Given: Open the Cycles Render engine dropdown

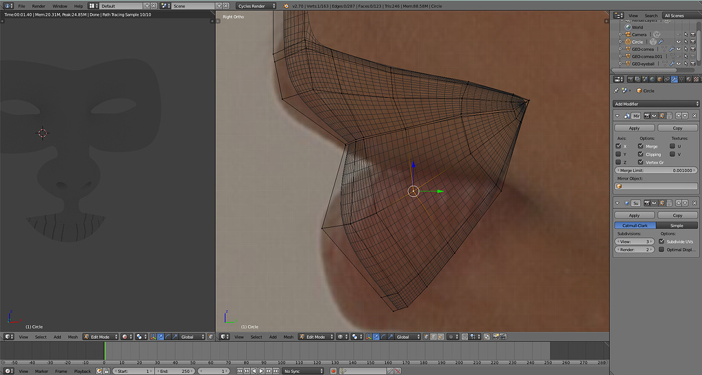Looking at the screenshot, I should (x=256, y=5).
